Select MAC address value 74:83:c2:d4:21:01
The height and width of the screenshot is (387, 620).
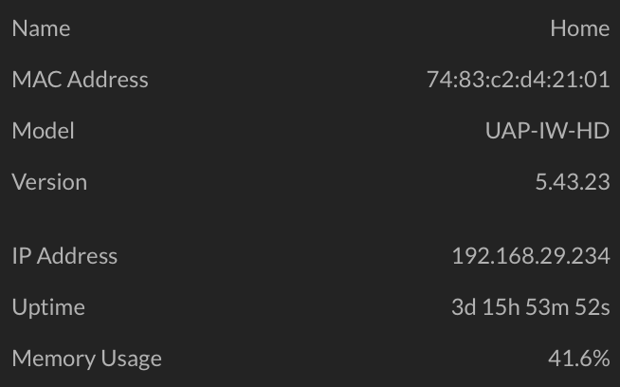point(518,80)
